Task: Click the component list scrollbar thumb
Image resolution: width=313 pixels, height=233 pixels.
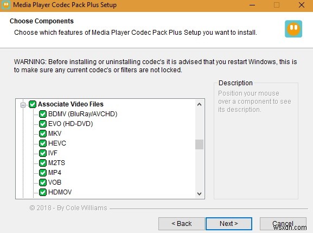Action: point(199,144)
